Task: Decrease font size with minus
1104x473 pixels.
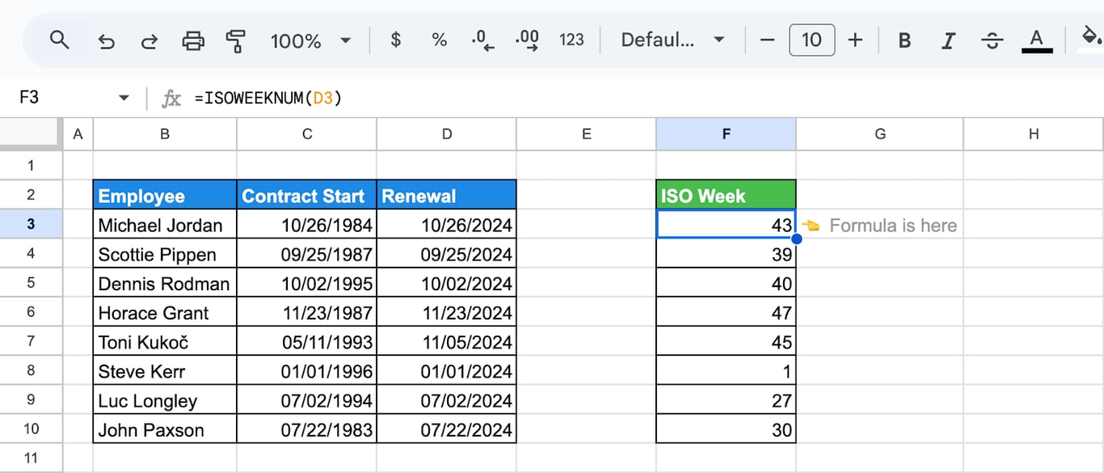Action: coord(768,40)
